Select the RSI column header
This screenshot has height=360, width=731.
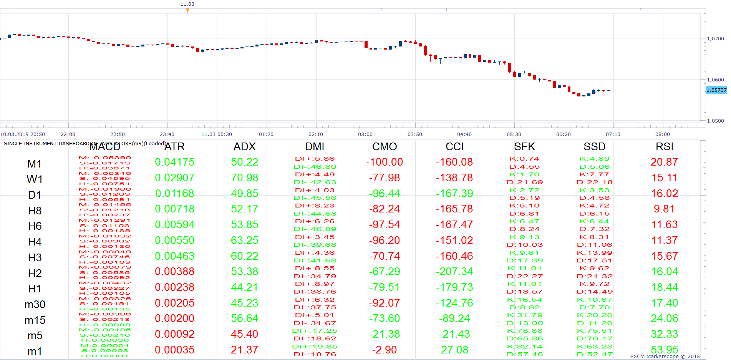665,147
